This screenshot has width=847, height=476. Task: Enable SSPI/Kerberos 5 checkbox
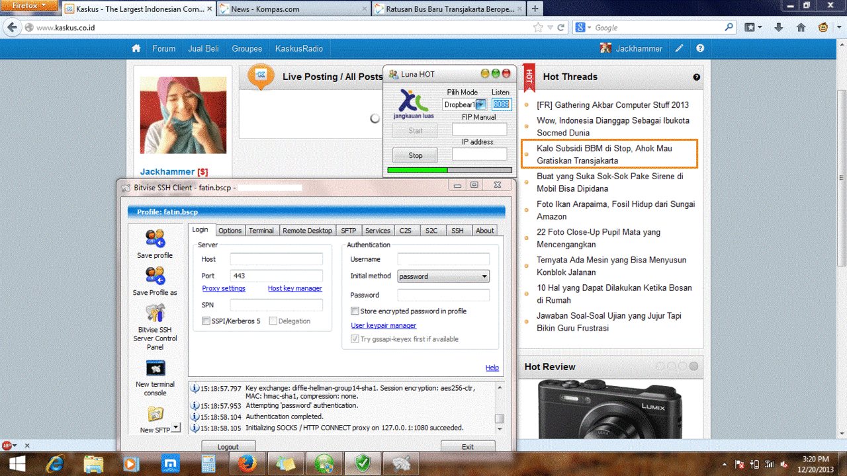click(206, 321)
